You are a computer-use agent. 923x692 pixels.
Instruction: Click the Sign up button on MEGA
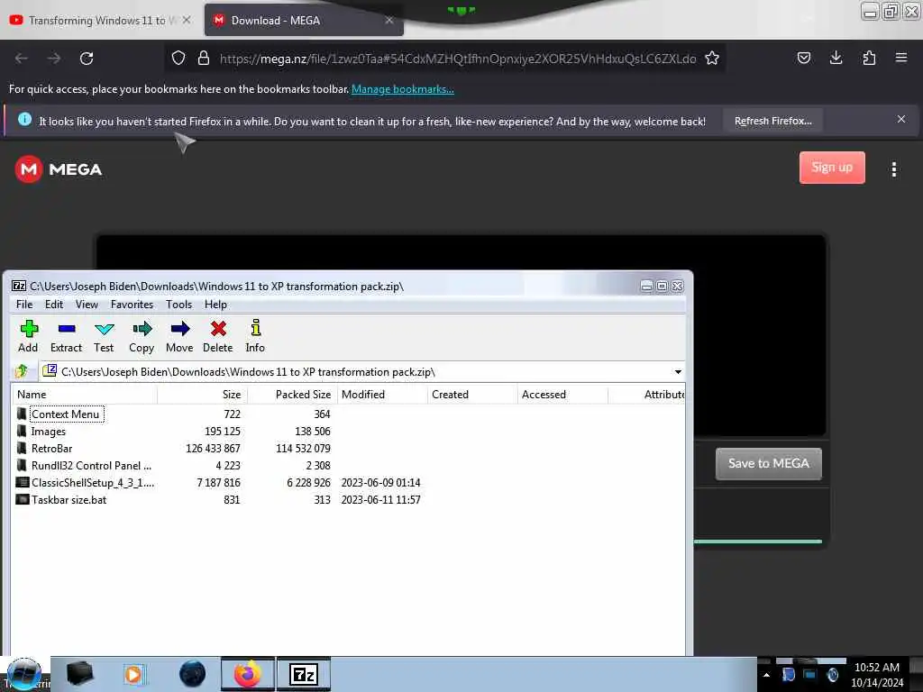point(832,168)
